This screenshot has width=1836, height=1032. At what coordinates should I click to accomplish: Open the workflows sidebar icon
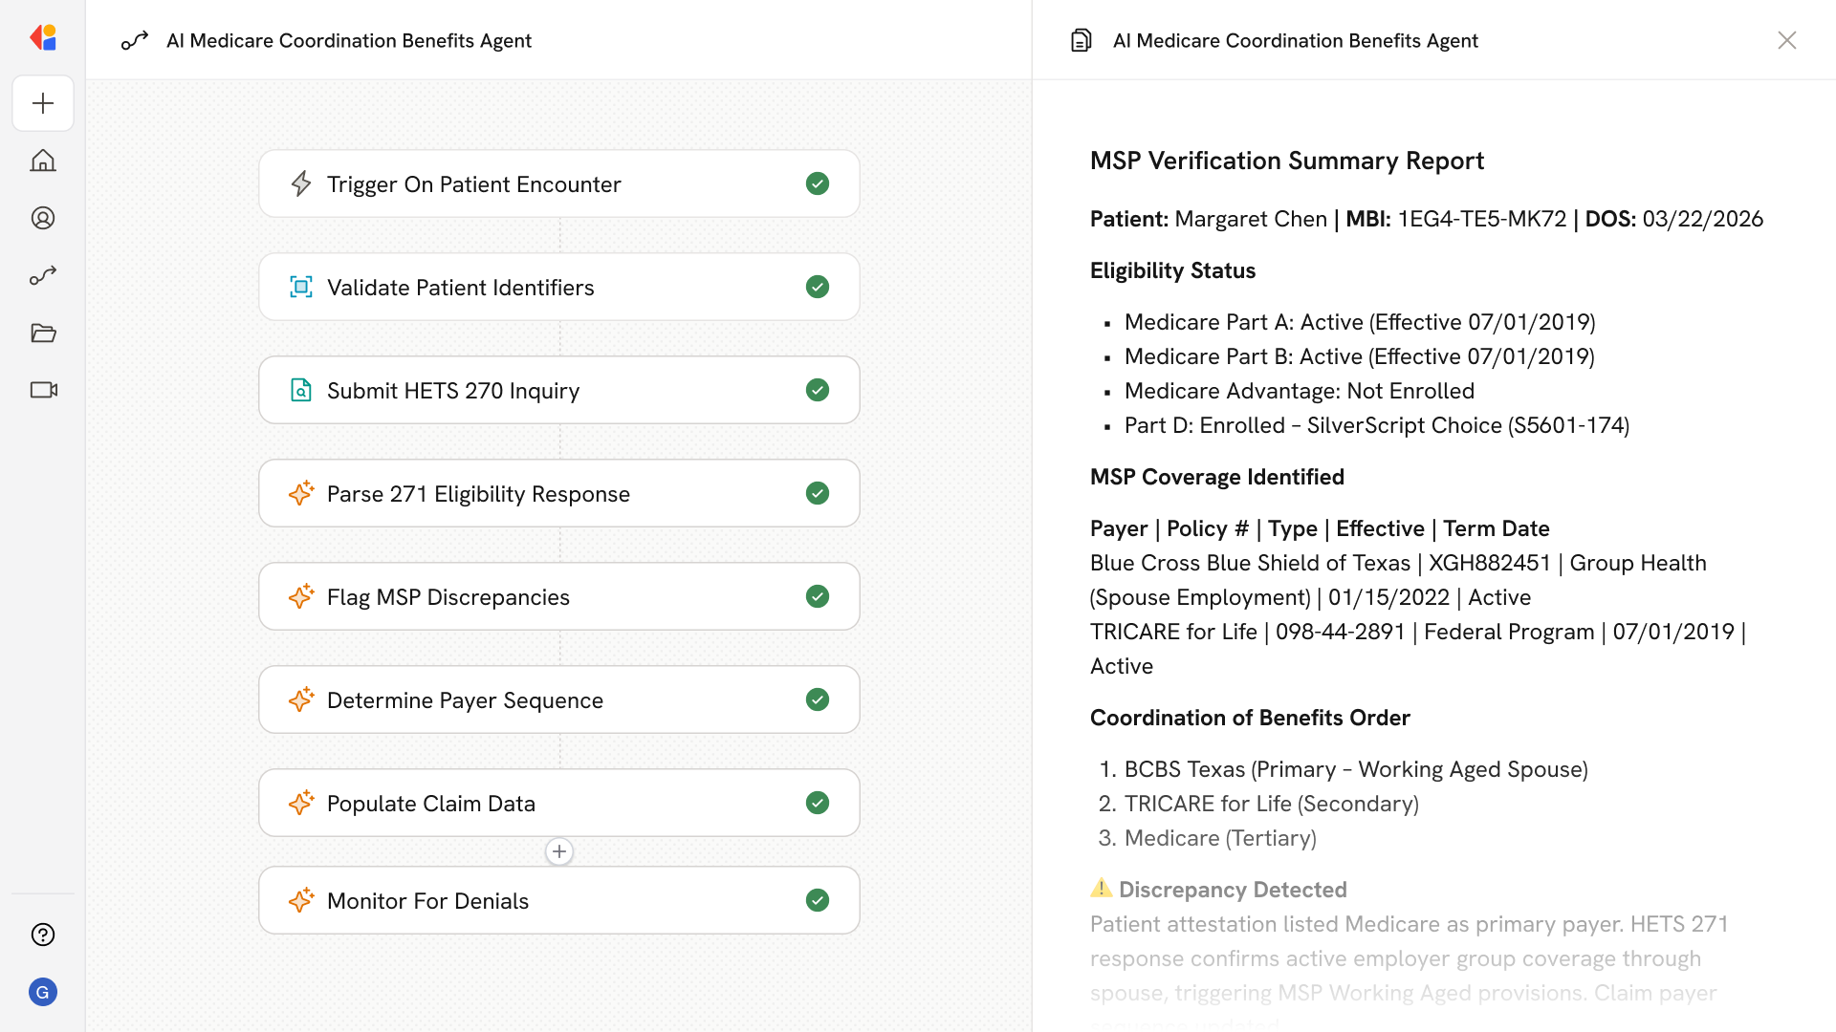[x=43, y=275]
